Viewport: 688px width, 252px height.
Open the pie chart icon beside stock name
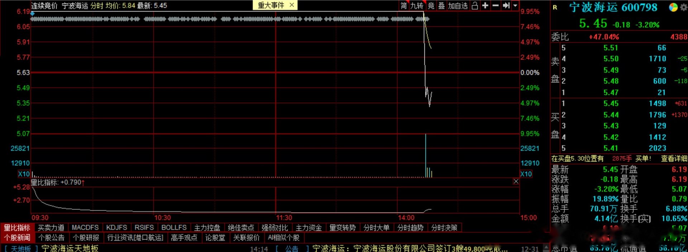673,8
